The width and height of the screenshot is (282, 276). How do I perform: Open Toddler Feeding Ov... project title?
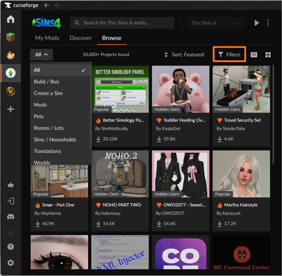click(184, 120)
